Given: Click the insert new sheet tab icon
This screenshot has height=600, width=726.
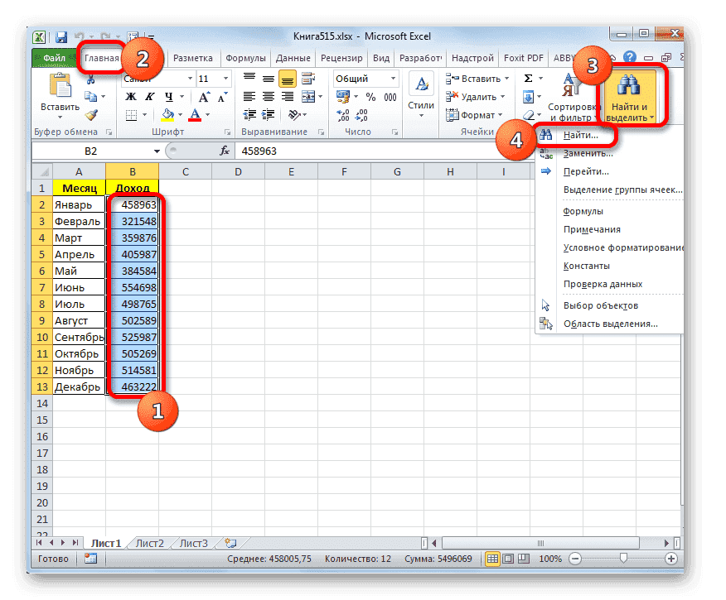Looking at the screenshot, I should (230, 544).
